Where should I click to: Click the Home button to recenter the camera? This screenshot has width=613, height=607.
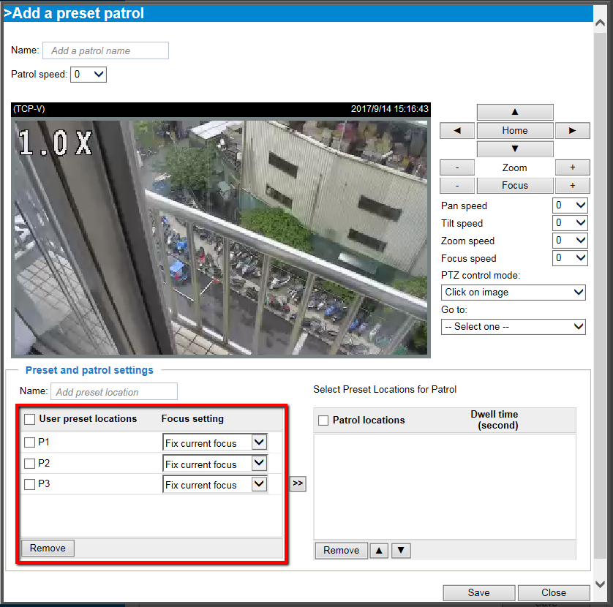(x=514, y=130)
